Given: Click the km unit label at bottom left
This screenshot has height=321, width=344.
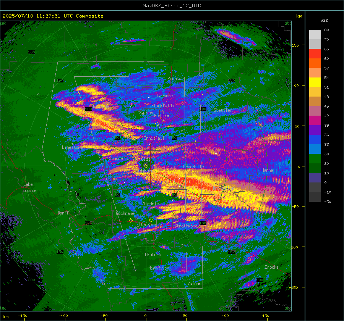Looking at the screenshot, I should (5, 317).
